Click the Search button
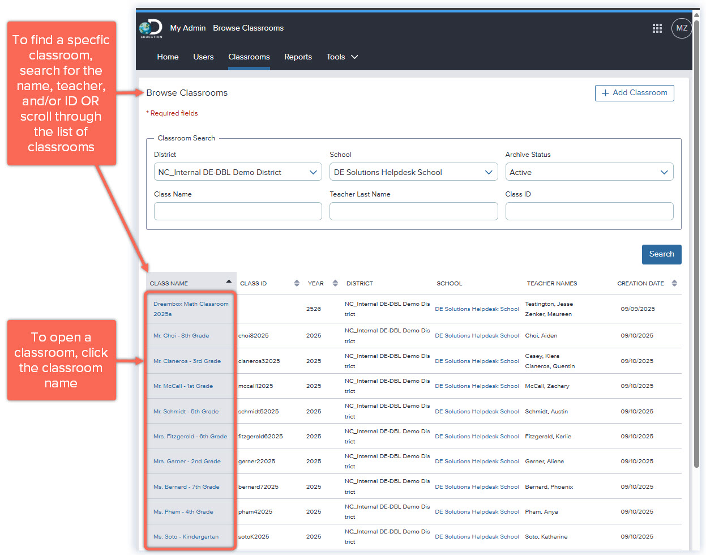This screenshot has height=555, width=706. pos(661,254)
